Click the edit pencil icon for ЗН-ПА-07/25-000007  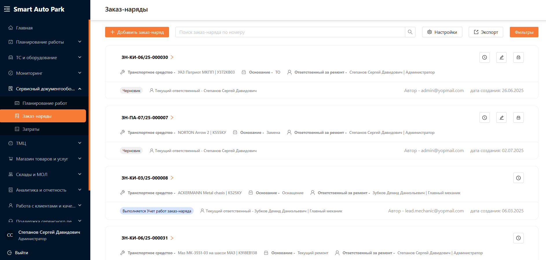(x=501, y=118)
